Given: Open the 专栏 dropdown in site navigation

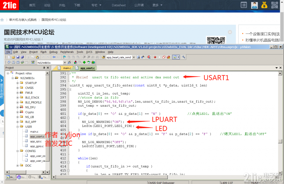Looking at the screenshot, I should pos(96,5).
